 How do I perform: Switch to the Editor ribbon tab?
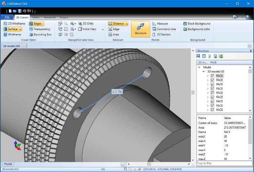tap(36, 17)
